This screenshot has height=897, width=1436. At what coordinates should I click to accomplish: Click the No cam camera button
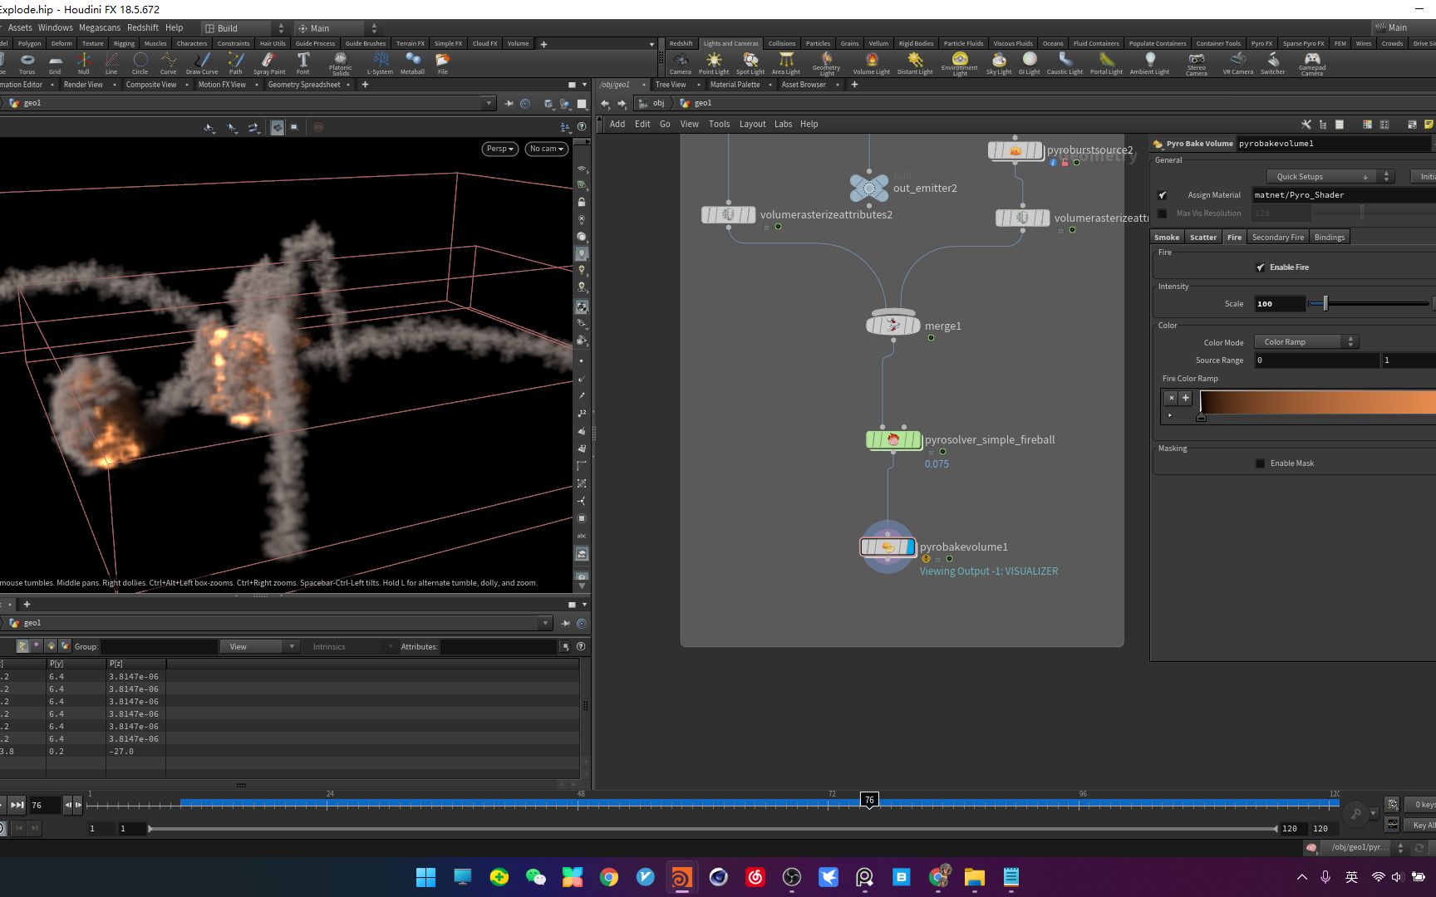click(x=546, y=149)
